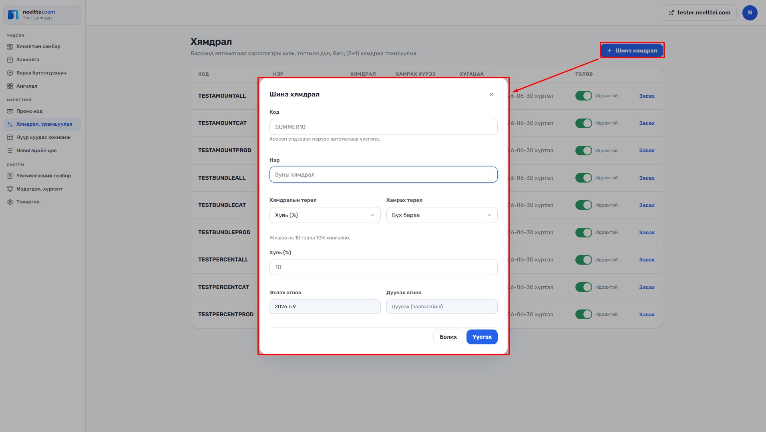
Task: Click the Үйлчилгээний төлбөр icon
Action: point(10,176)
